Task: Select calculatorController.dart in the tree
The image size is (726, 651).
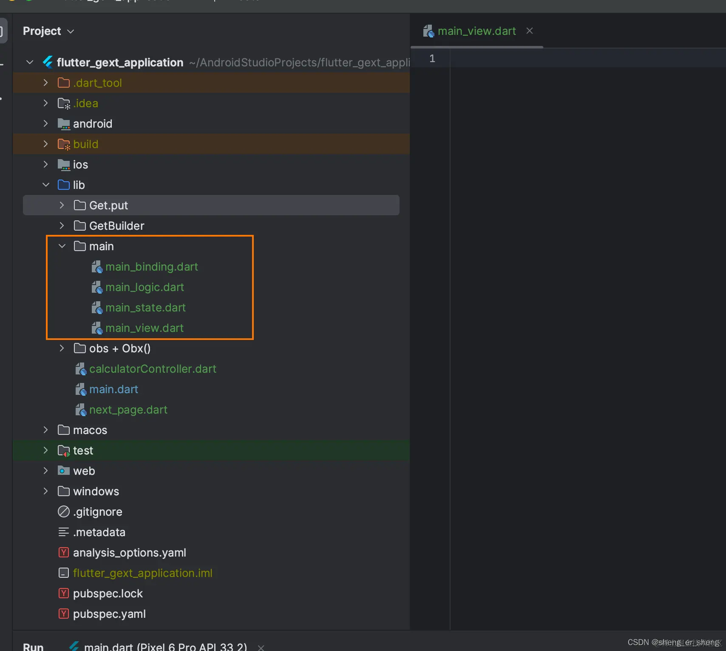Action: click(153, 369)
